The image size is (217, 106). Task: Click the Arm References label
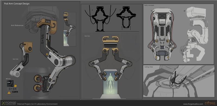(17, 25)
